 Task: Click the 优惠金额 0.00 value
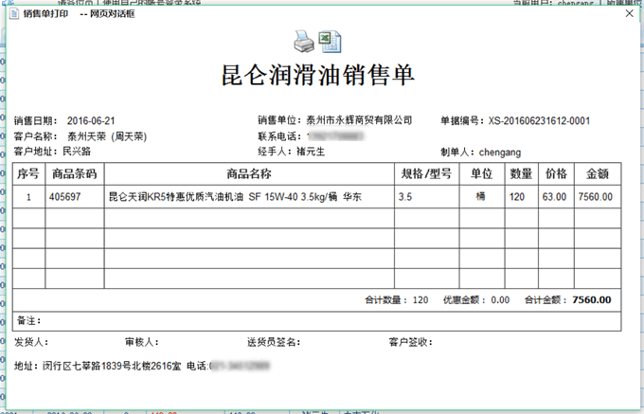(x=500, y=300)
